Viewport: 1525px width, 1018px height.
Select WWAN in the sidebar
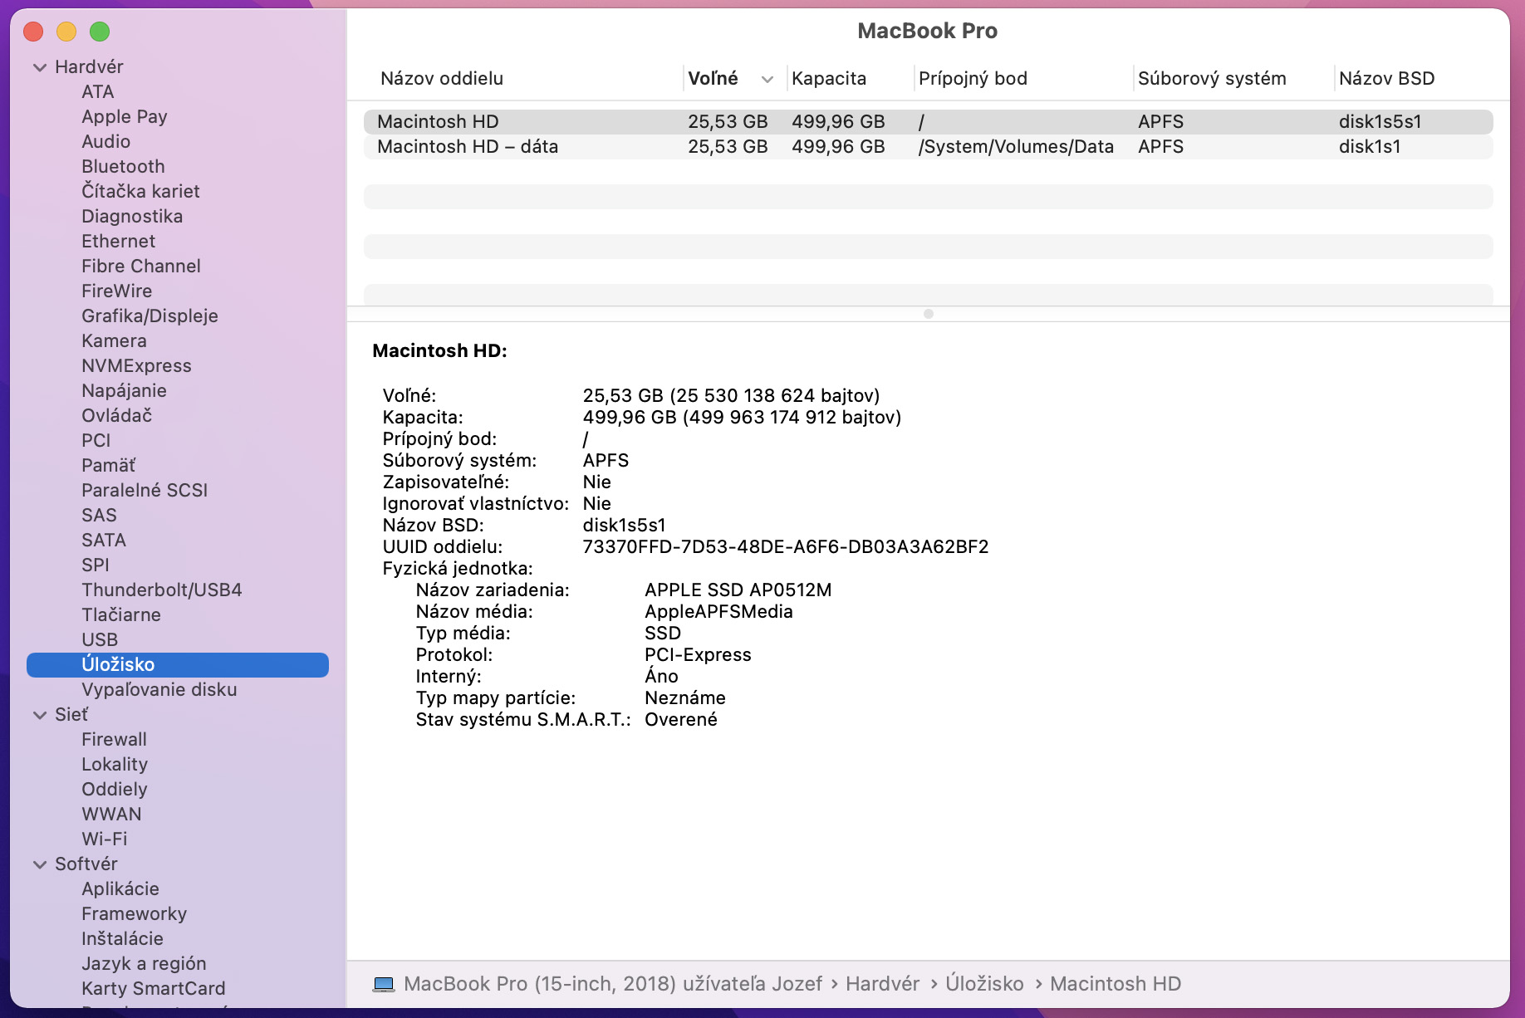coord(111,815)
